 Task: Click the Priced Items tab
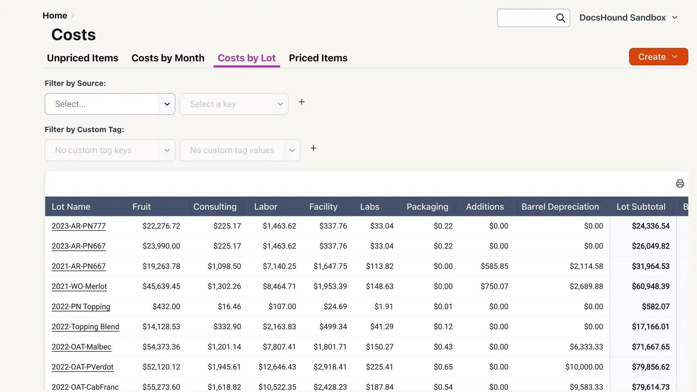[x=318, y=57]
